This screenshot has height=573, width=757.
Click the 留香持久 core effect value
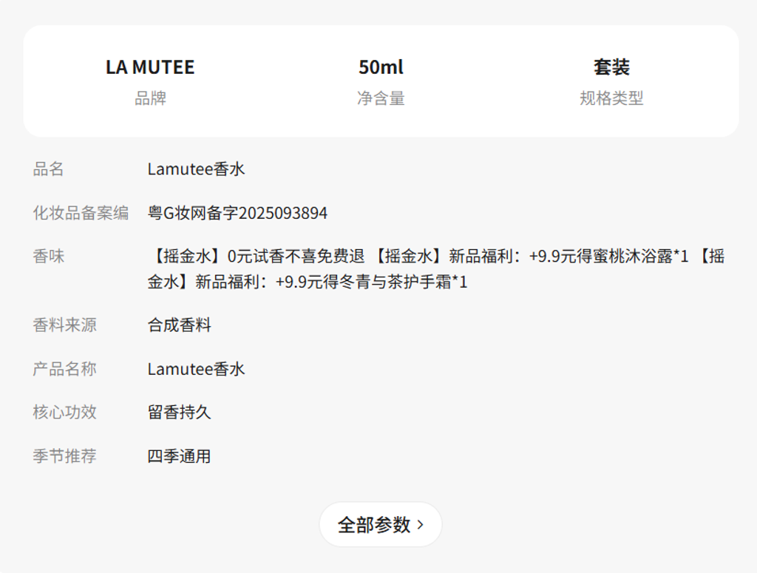(x=180, y=413)
